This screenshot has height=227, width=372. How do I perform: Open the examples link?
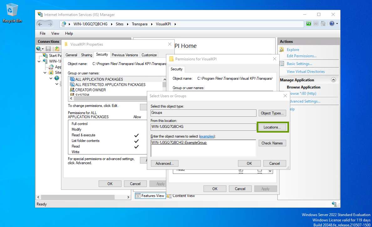207,136
